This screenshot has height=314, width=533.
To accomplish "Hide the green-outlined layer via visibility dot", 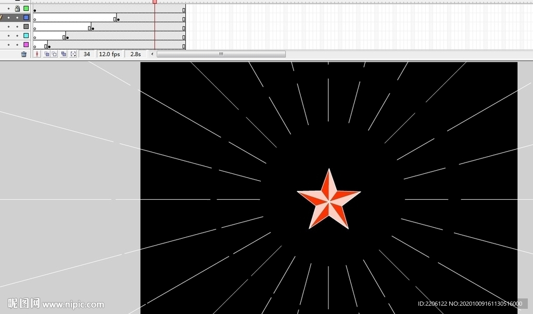I will click(9, 8).
